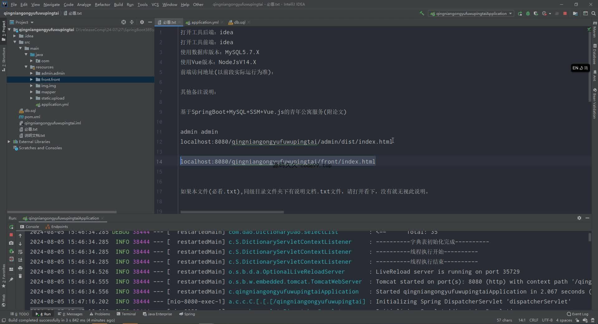Open the Maven side panel
The height and width of the screenshot is (324, 598).
pyautogui.click(x=595, y=29)
